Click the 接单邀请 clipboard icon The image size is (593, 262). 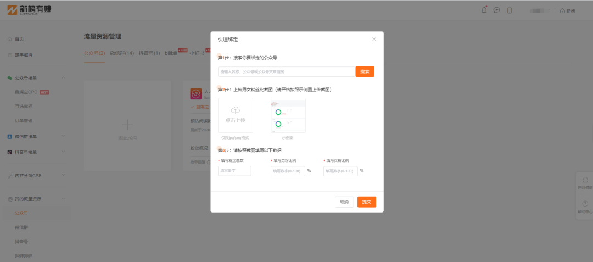pos(9,55)
